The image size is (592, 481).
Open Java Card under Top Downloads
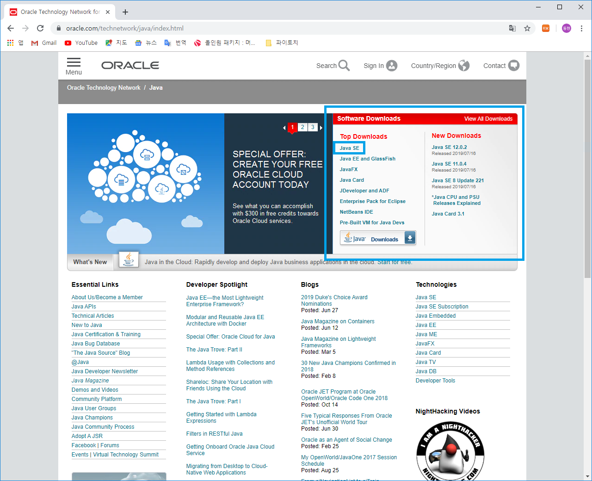click(352, 180)
